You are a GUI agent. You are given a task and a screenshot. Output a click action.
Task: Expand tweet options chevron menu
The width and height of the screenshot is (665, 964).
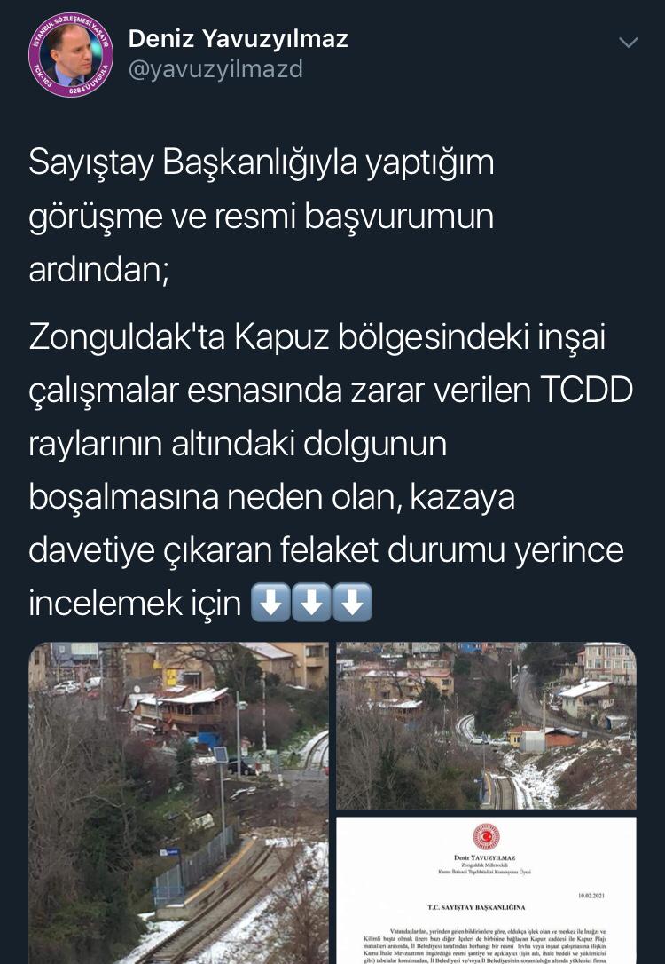pos(628,43)
